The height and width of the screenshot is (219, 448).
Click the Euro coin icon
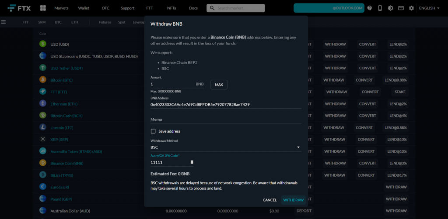pyautogui.click(x=43, y=187)
